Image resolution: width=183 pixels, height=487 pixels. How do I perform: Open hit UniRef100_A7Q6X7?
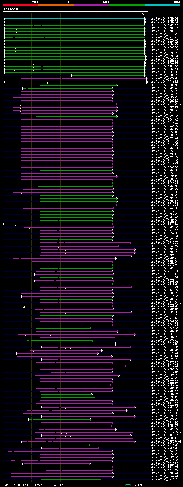tap(164, 28)
